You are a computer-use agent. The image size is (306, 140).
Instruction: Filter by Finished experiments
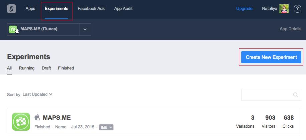[x=66, y=68]
